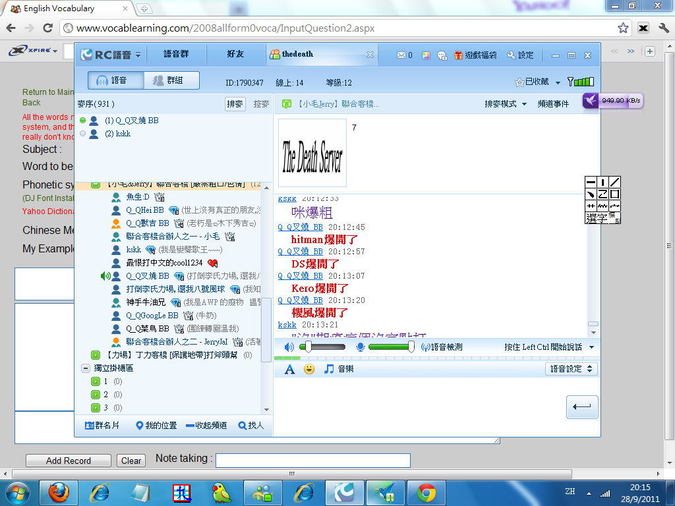Click the Add Record button
This screenshot has width=675, height=506.
(x=69, y=461)
